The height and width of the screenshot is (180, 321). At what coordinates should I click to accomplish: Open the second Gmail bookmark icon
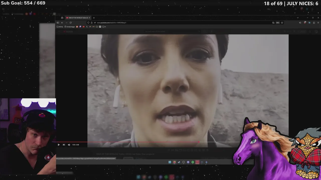(x=93, y=27)
